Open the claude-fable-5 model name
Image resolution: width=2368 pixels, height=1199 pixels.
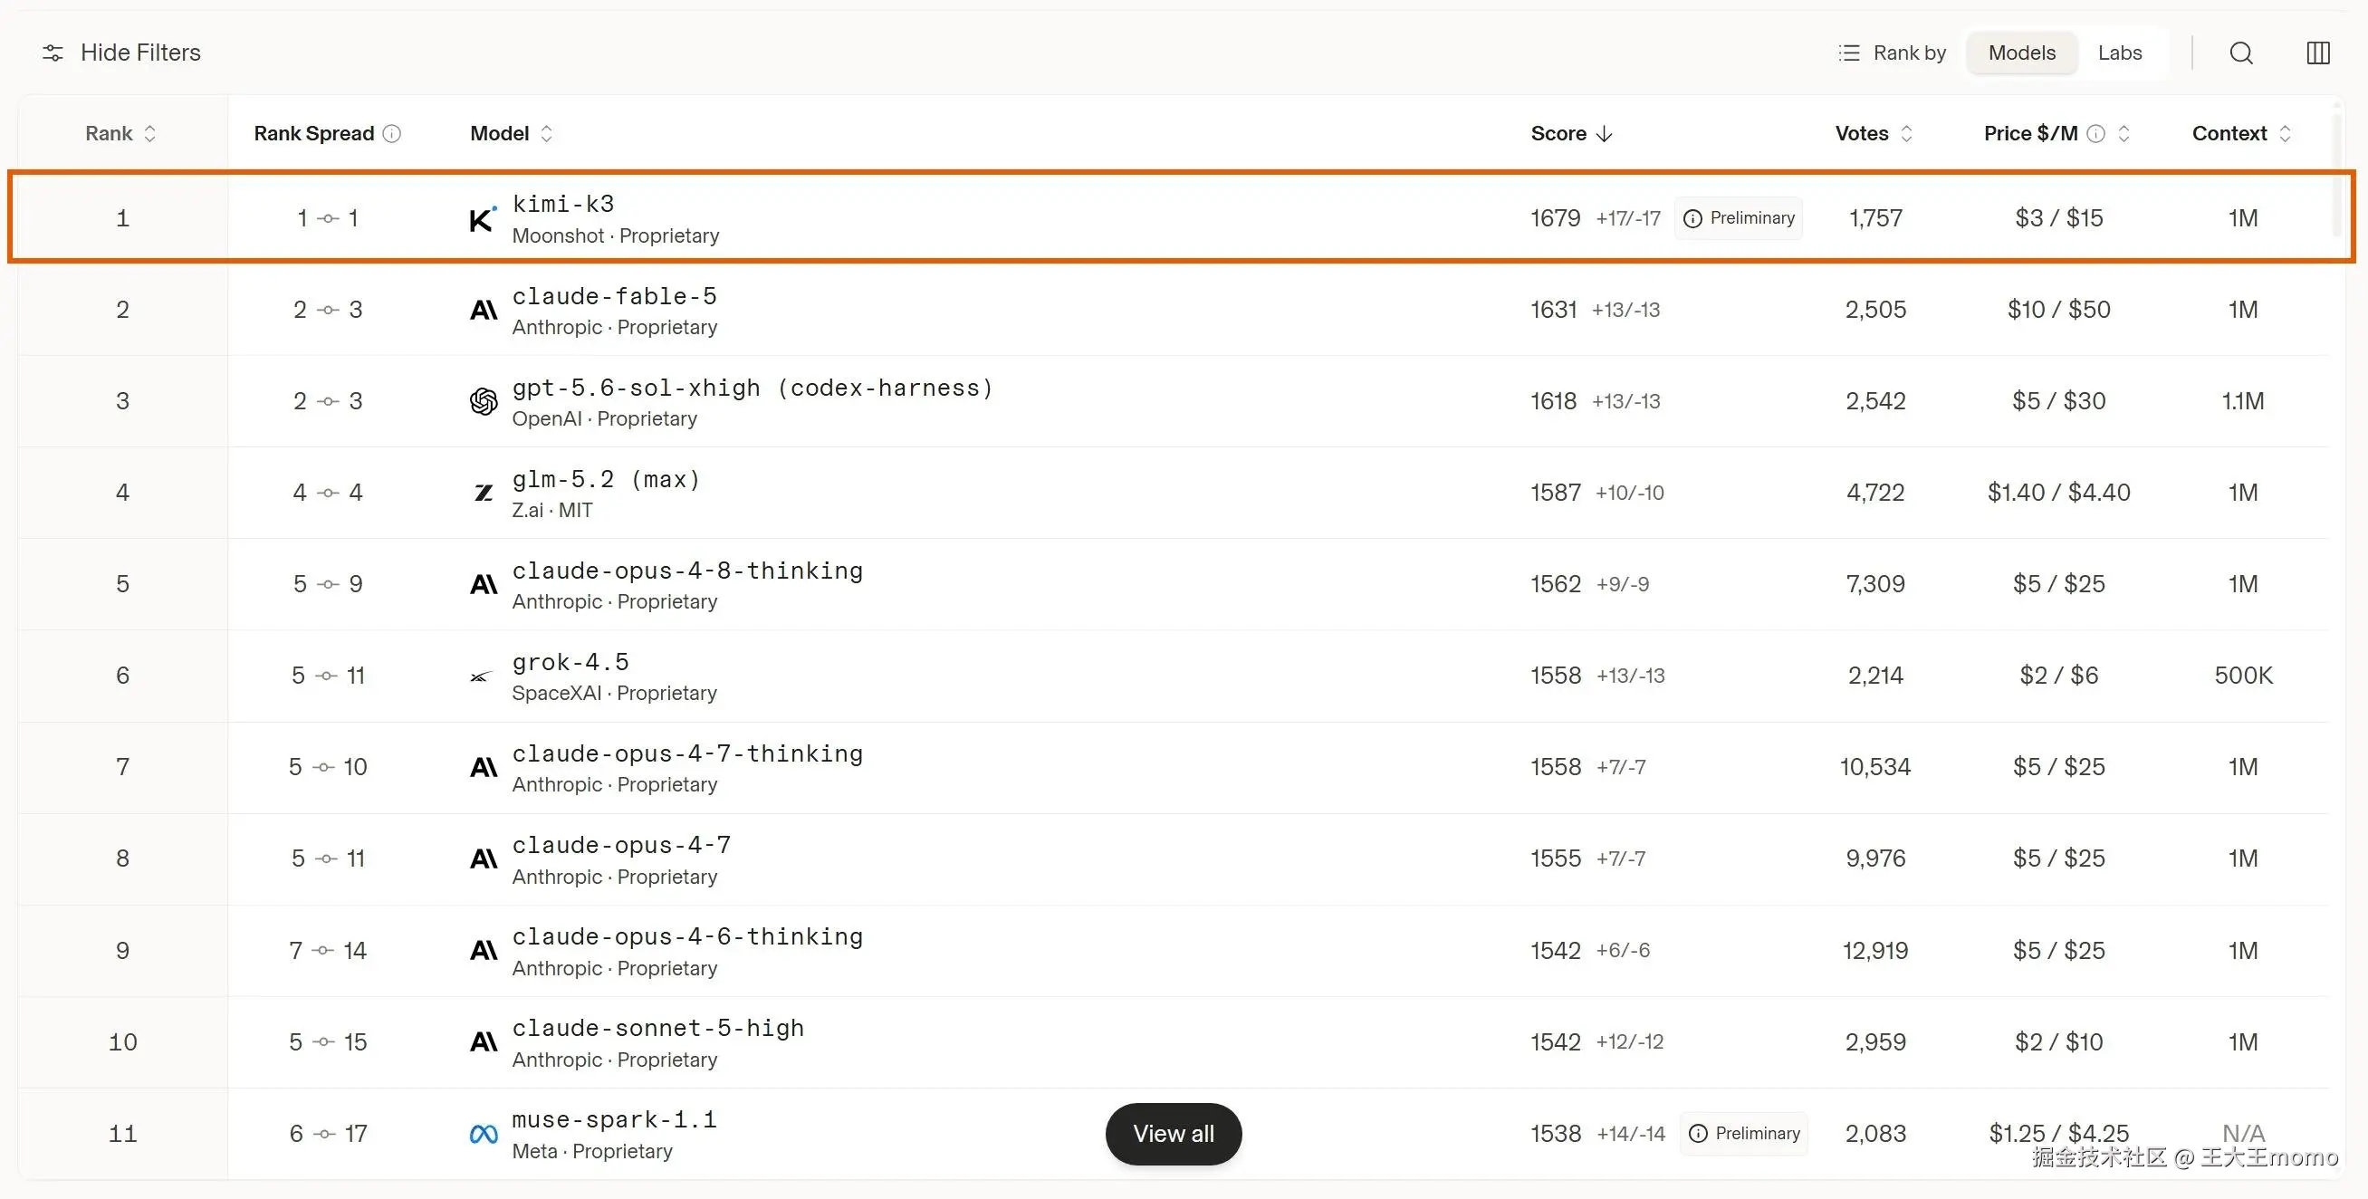614,297
